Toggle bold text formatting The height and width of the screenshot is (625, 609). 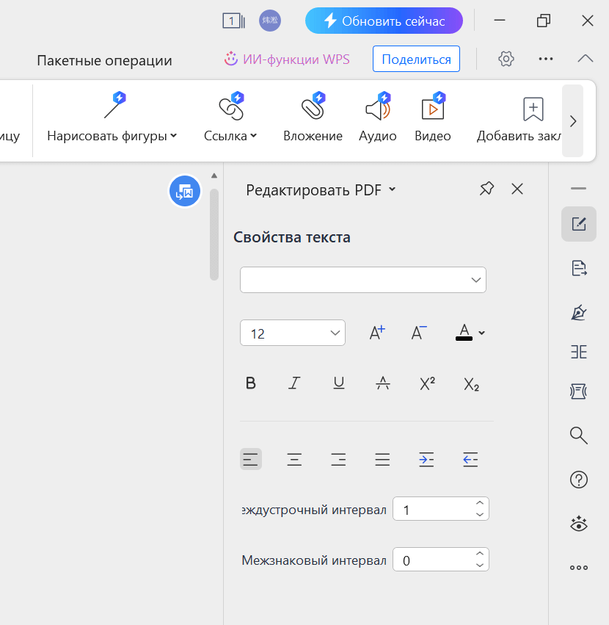[x=250, y=383]
